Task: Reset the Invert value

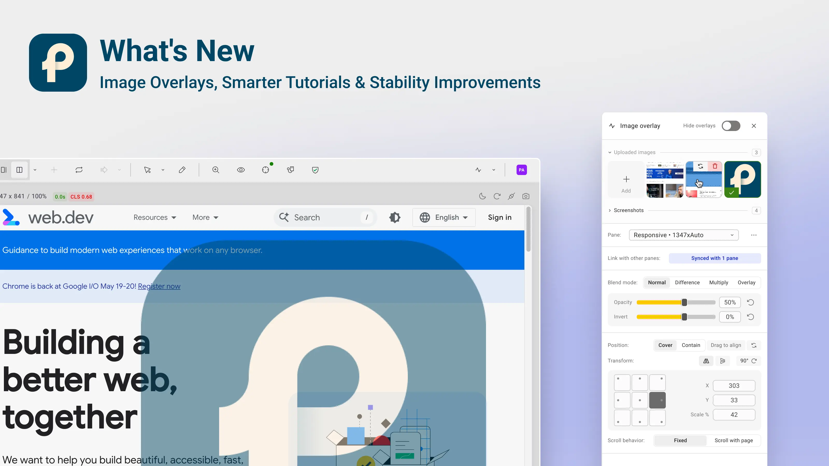Action: coord(751,317)
